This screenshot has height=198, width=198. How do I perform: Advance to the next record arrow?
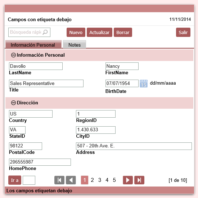point(128,180)
